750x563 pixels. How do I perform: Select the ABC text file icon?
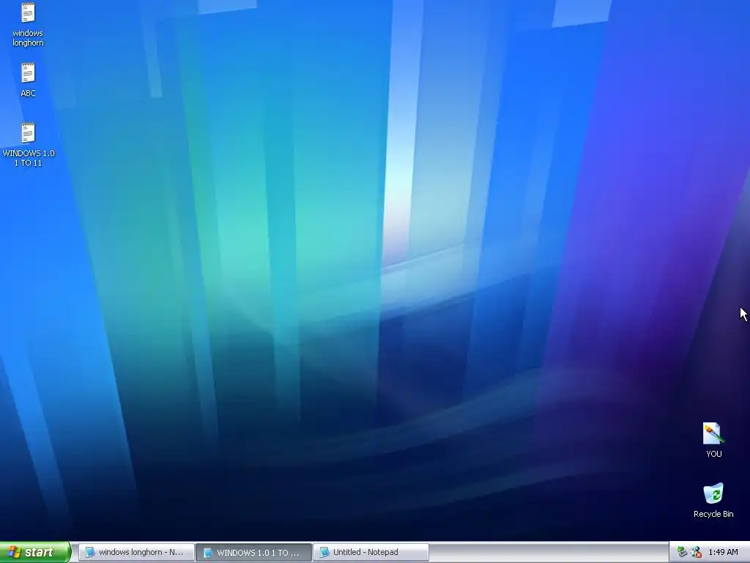[x=28, y=73]
